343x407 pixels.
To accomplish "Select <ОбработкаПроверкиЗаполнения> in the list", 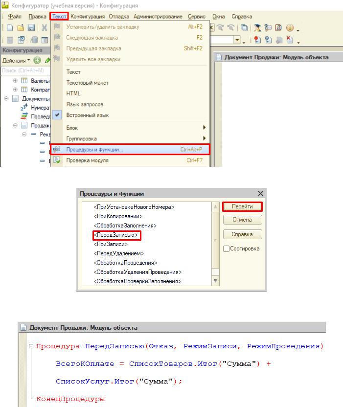I will point(137,281).
